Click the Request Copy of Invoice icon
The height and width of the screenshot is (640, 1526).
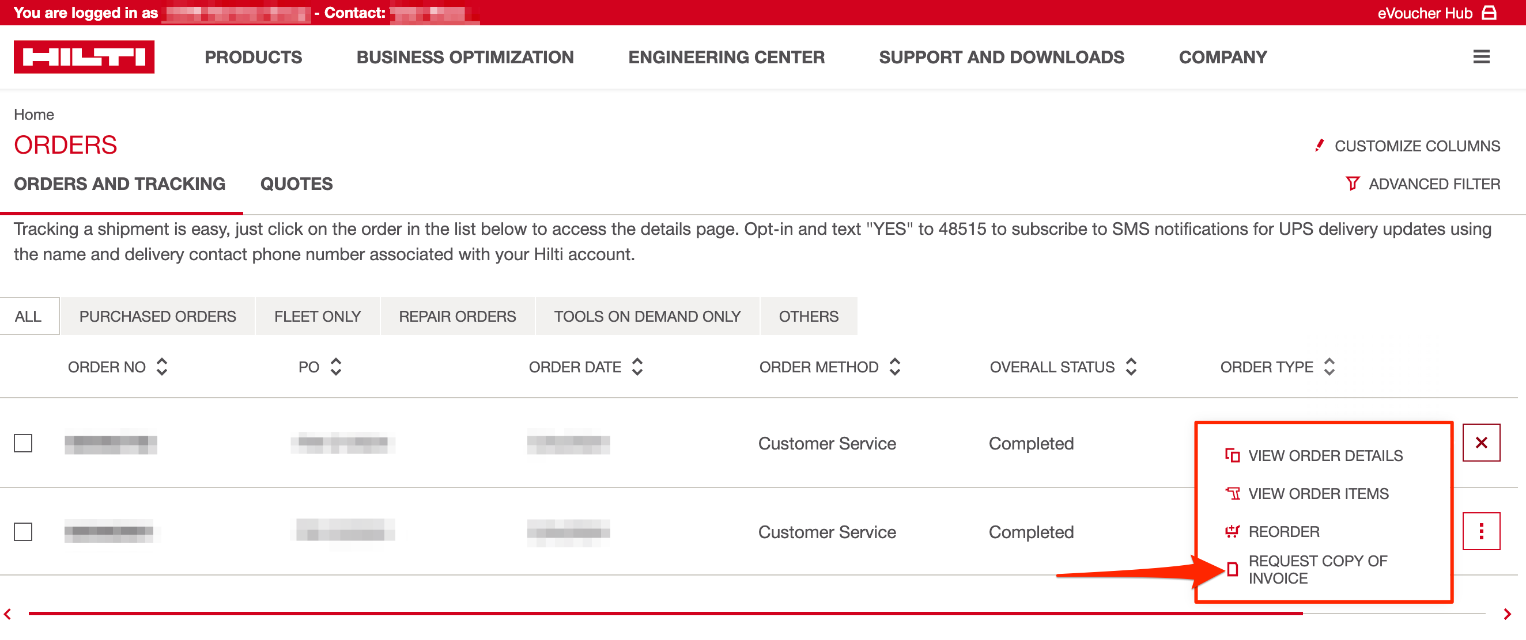pos(1232,570)
